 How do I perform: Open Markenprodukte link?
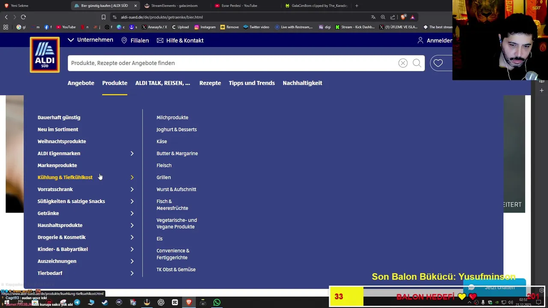tap(57, 165)
